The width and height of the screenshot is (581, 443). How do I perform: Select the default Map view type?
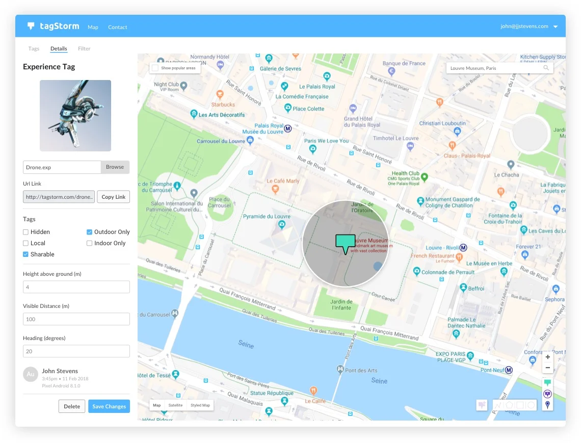[157, 405]
